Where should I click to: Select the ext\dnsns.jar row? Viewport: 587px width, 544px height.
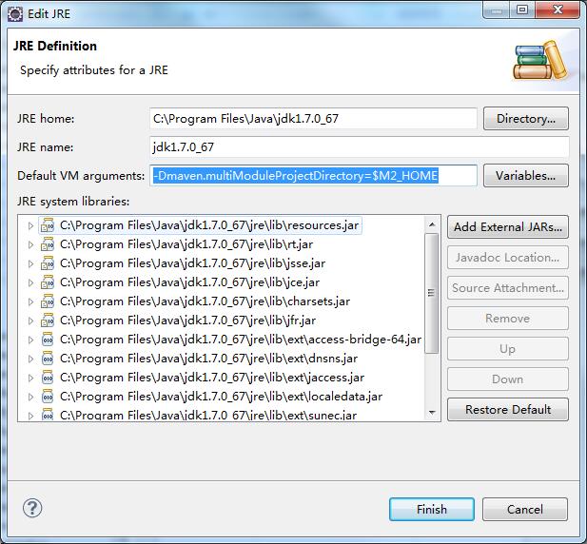[x=208, y=359]
